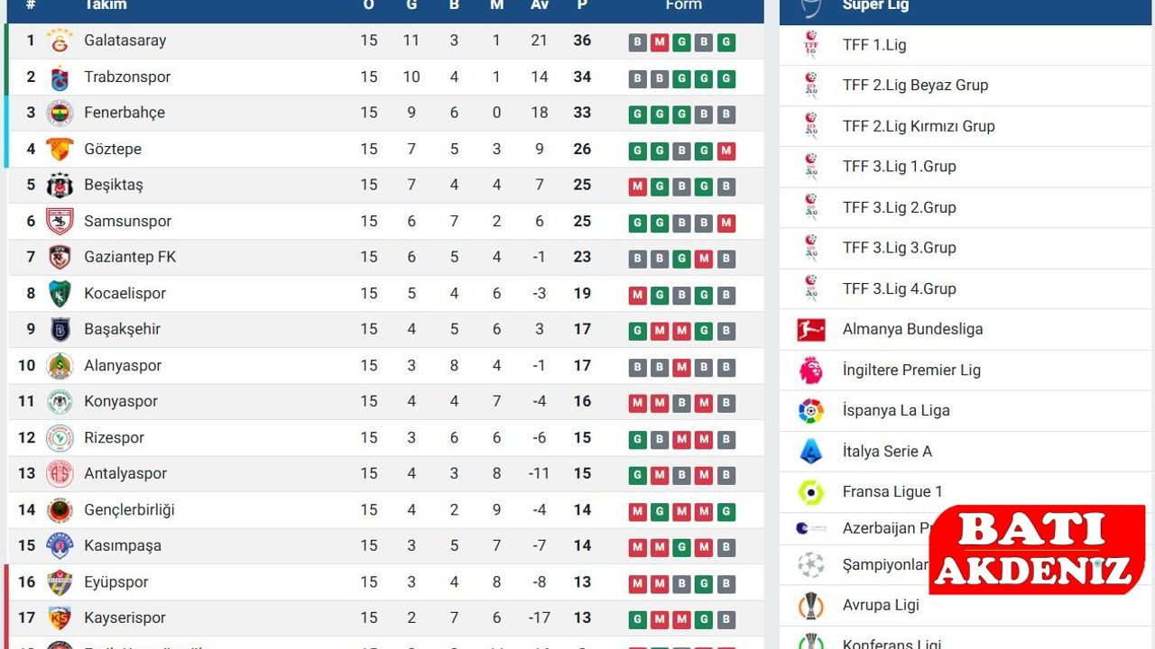Screen dimensions: 1155x649
Task: Click the Kocaelispor club crest
Action: click(x=60, y=294)
